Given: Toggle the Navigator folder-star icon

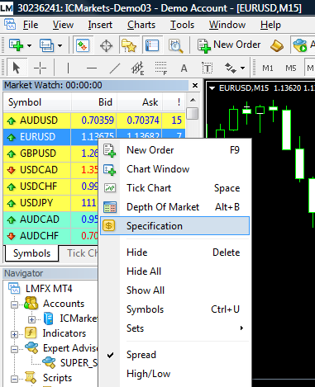Looking at the screenshot, I should tap(128, 45).
